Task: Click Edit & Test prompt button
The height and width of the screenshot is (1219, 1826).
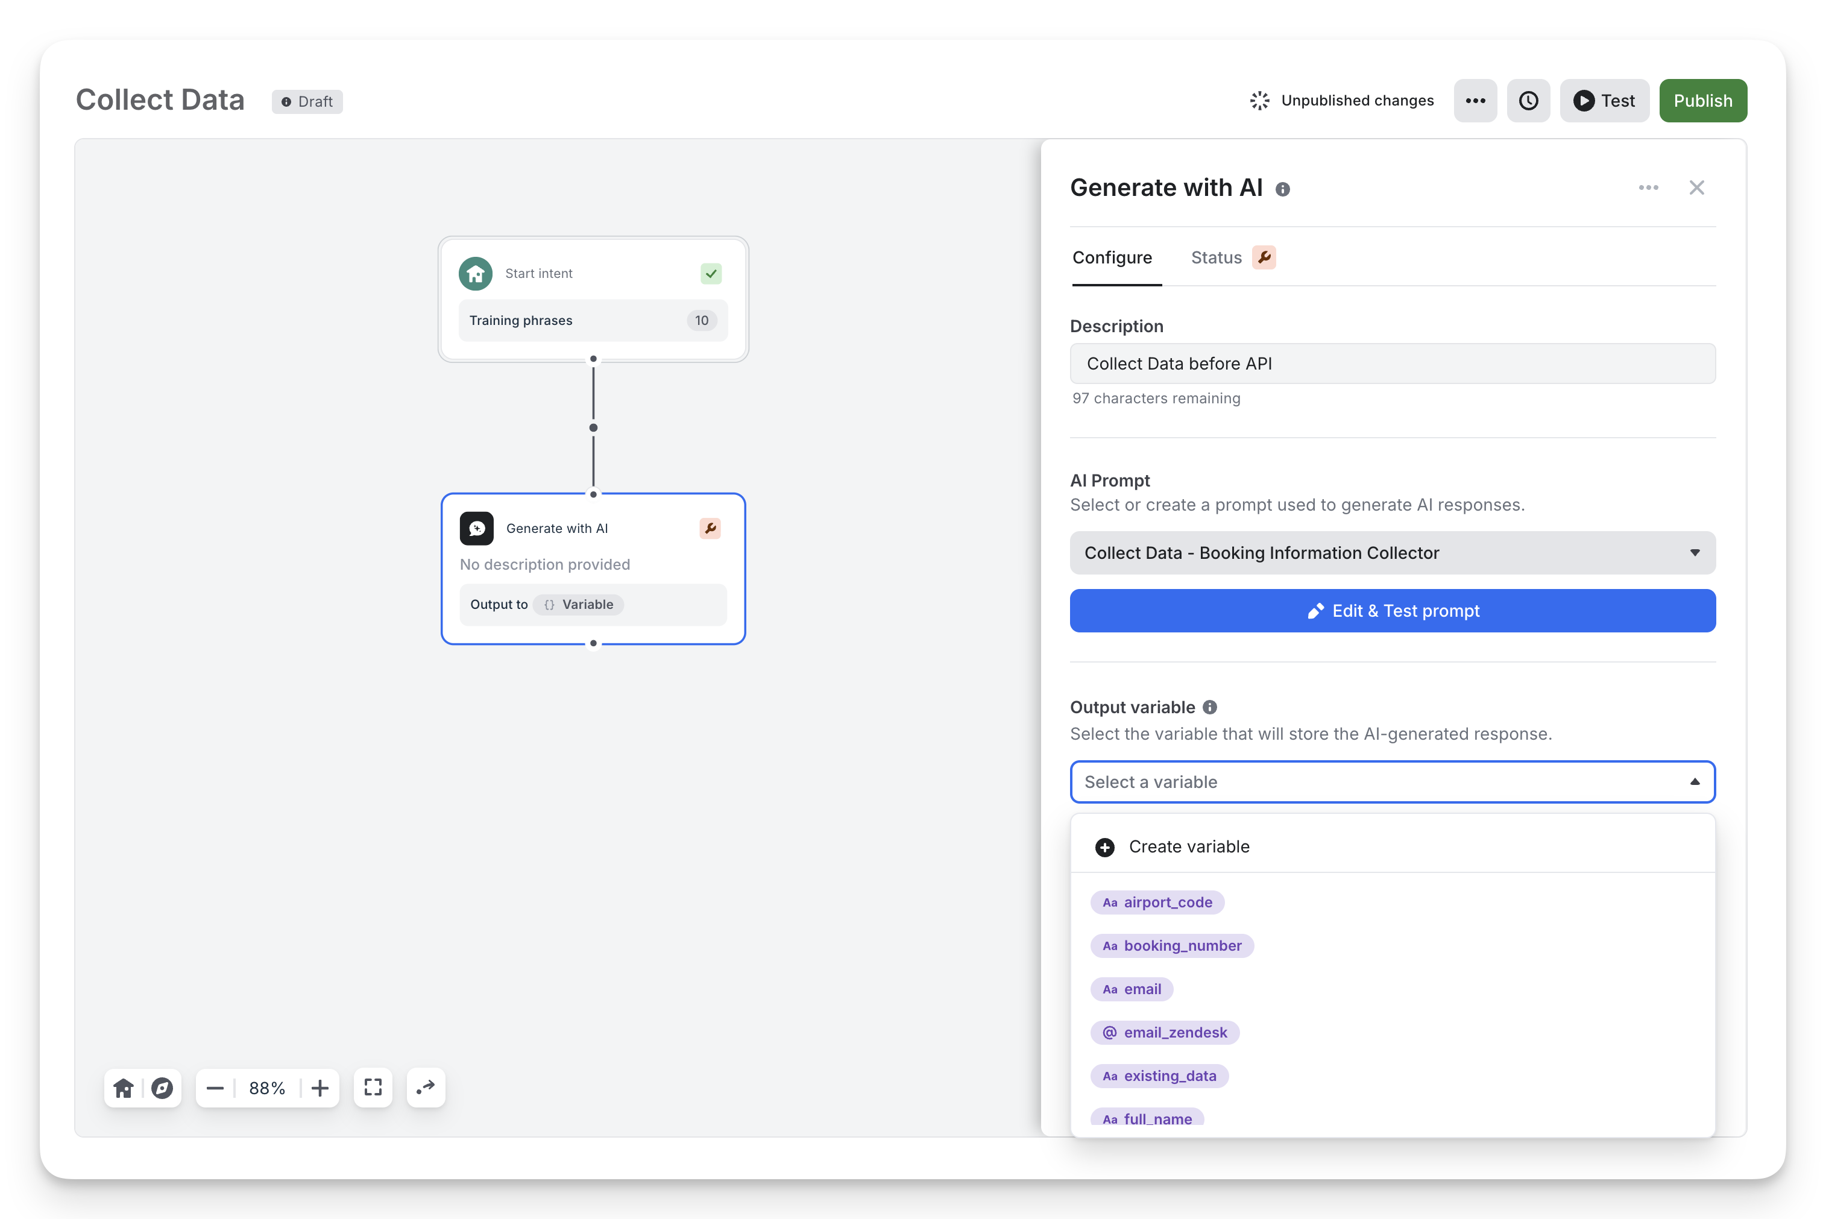Action: click(x=1391, y=611)
